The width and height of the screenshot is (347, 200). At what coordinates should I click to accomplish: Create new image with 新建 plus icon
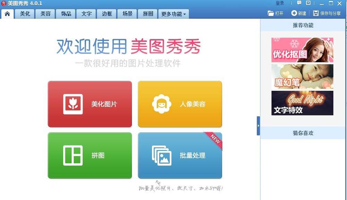point(294,13)
